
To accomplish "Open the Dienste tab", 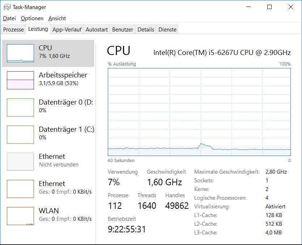I will (x=167, y=30).
